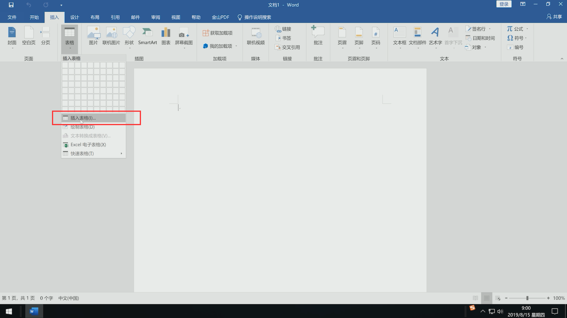The image size is (567, 318).
Task: Open Page Number (页码) options
Action: pyautogui.click(x=376, y=37)
